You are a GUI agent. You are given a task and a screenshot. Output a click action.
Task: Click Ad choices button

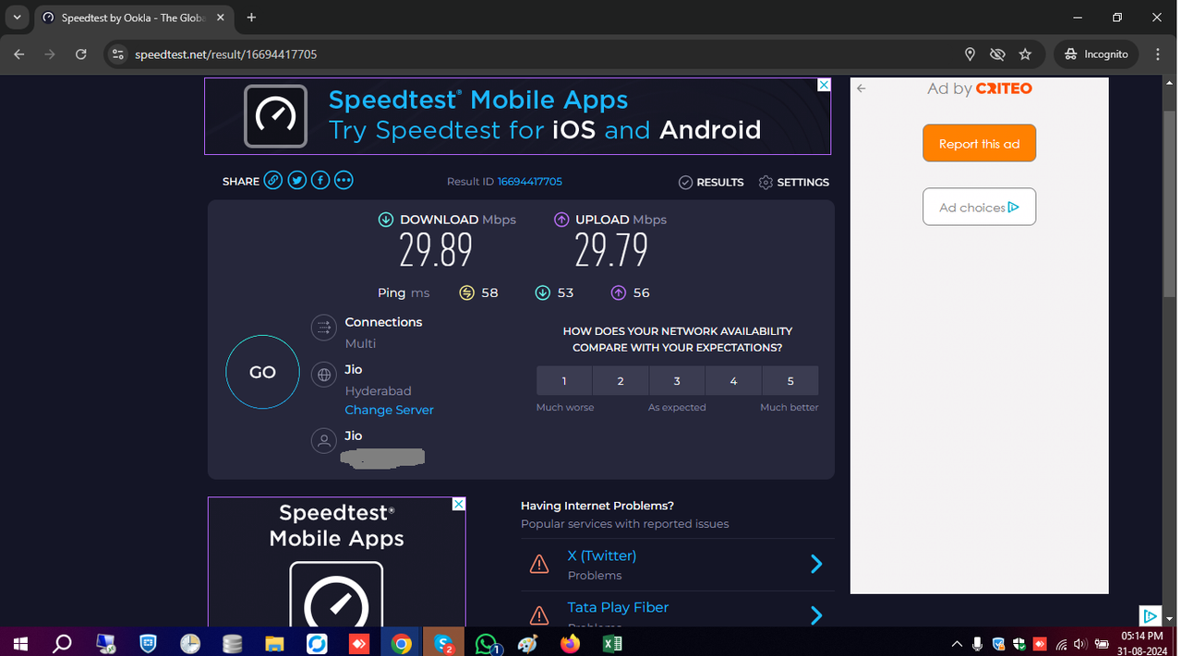click(x=979, y=207)
